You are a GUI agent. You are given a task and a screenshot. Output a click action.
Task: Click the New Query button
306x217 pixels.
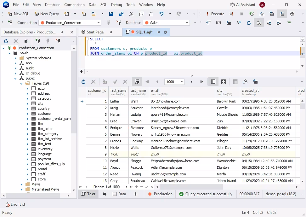[x=47, y=14]
